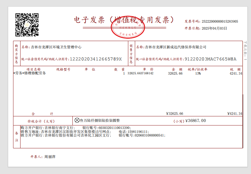Viewport: 251px width, 174px height.
Task: Select buyer account number 60303201110013390
Action: click(114, 128)
